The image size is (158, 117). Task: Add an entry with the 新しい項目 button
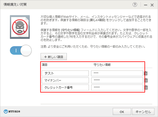point(54,57)
